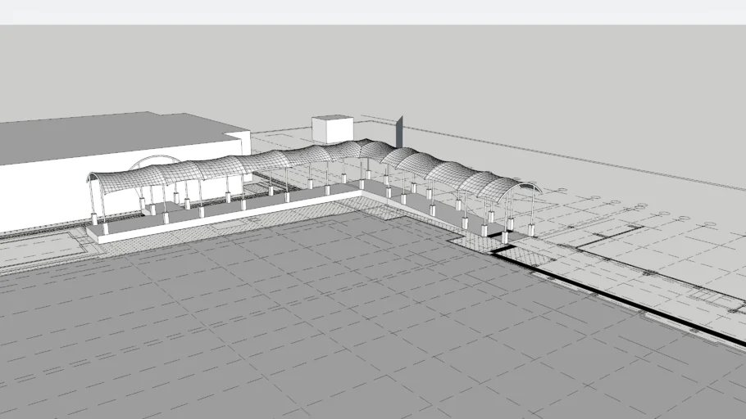746x419 pixels.
Task: Click the canopy roof at the corner bend
Action: coord(367,150)
